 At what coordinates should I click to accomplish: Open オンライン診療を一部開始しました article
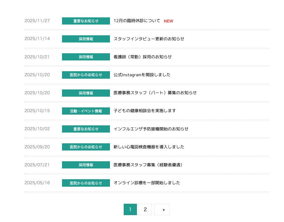tap(147, 183)
